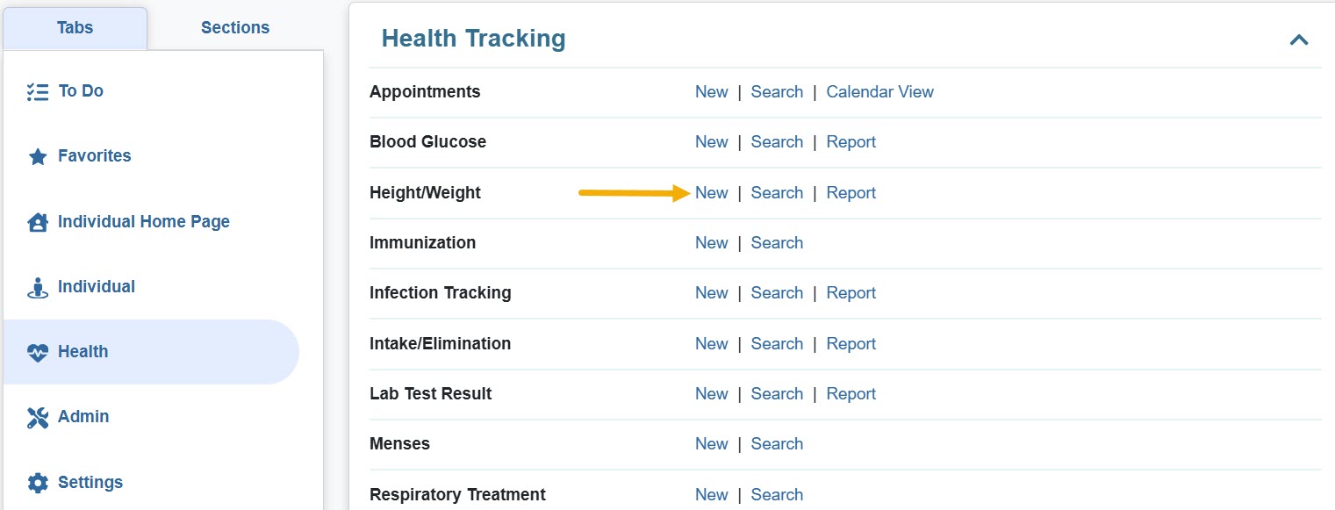Click the To Do checklist icon
This screenshot has height=510, width=1335.
point(37,90)
